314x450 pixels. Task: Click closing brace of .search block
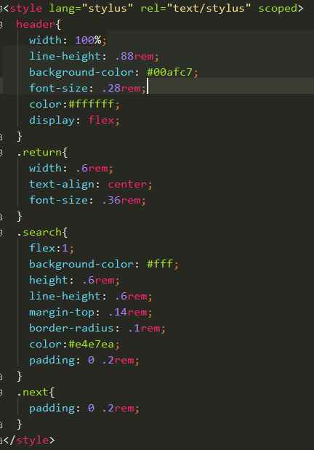pos(19,377)
